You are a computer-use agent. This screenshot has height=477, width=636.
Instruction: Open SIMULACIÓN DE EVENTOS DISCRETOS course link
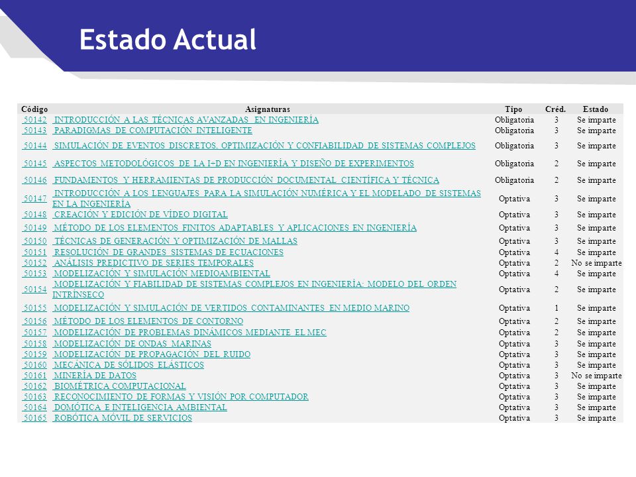264,146
